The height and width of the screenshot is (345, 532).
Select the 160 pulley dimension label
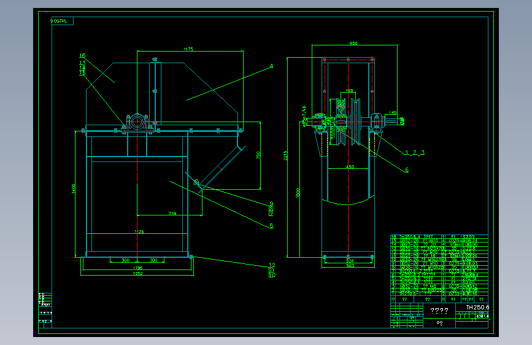point(350,91)
